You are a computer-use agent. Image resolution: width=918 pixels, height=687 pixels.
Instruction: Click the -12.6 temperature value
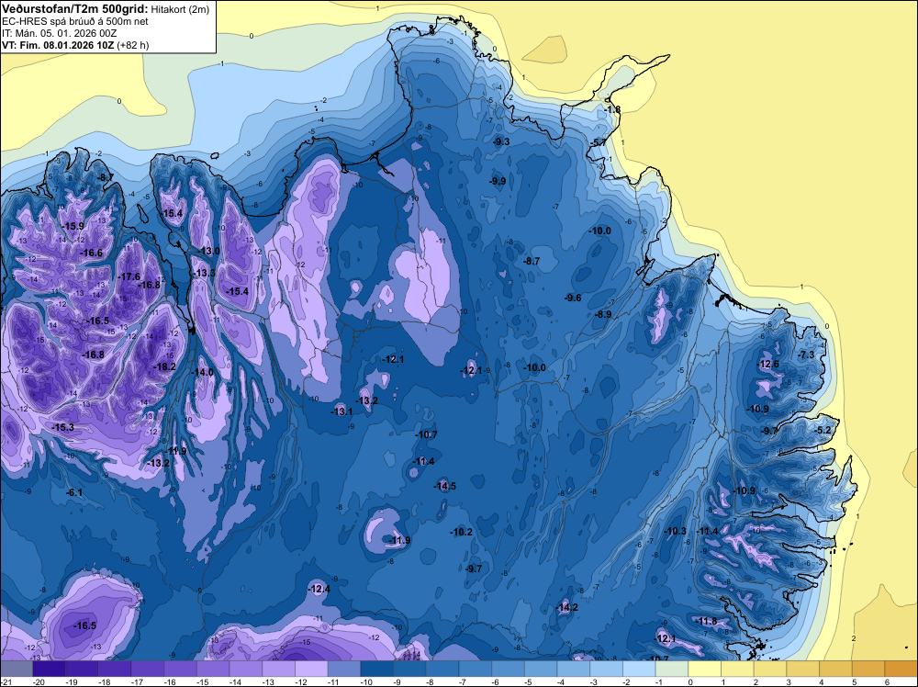pos(768,364)
